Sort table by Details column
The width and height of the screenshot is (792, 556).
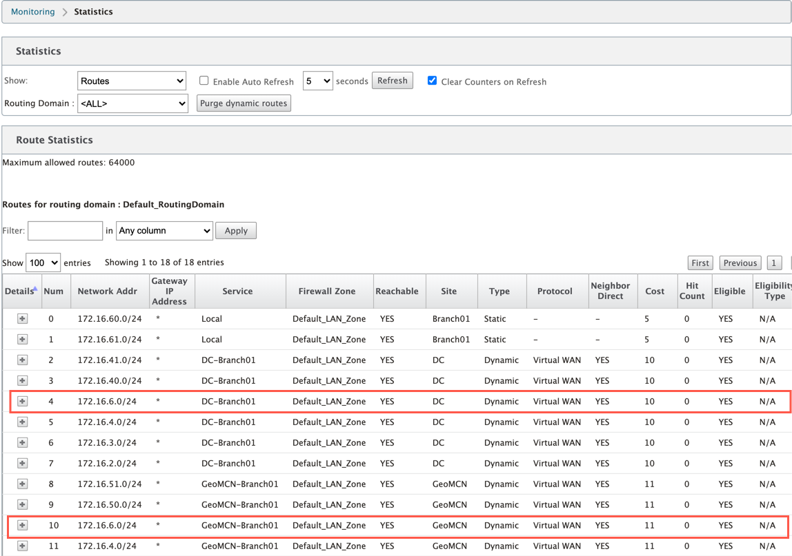(x=21, y=291)
